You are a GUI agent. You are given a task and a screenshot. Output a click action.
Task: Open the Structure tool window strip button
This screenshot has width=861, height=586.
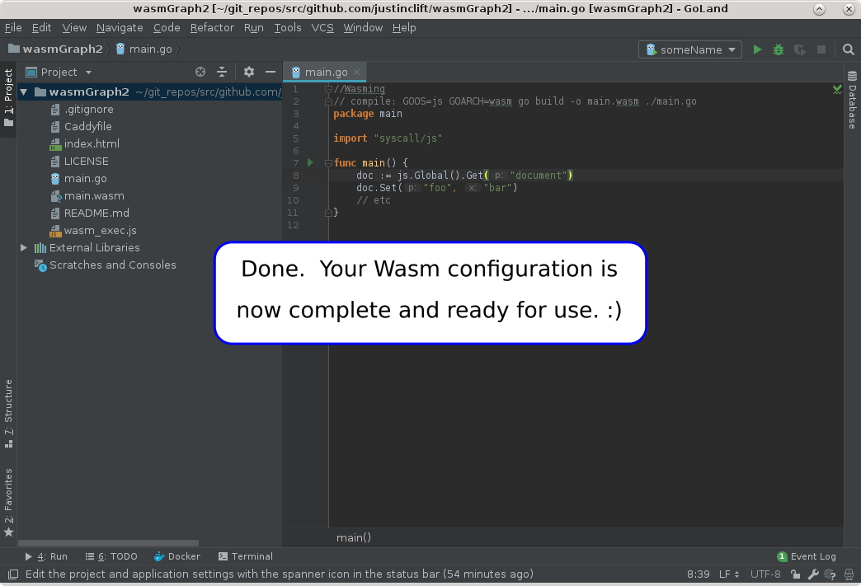pos(8,413)
